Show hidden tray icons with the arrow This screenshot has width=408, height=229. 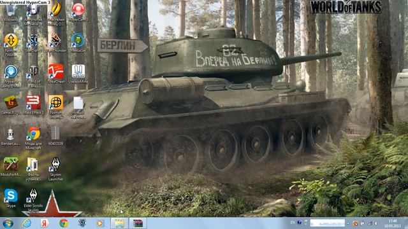coord(348,223)
